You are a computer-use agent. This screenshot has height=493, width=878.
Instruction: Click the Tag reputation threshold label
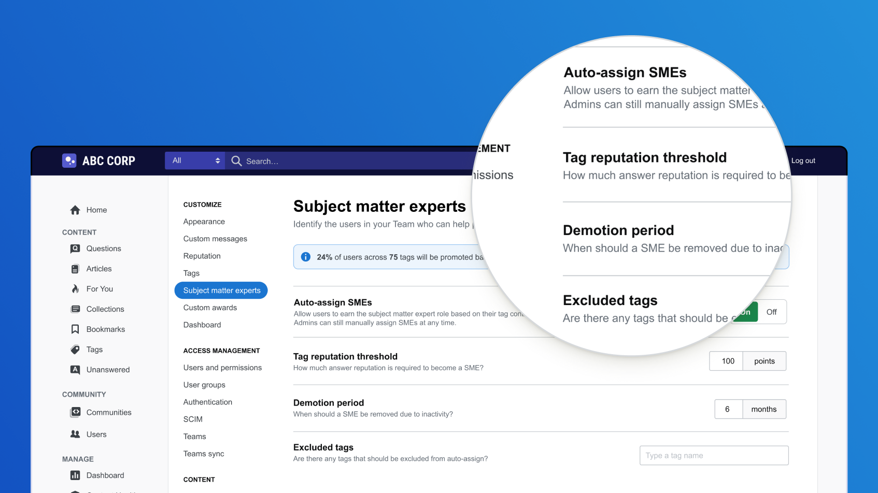tap(345, 356)
